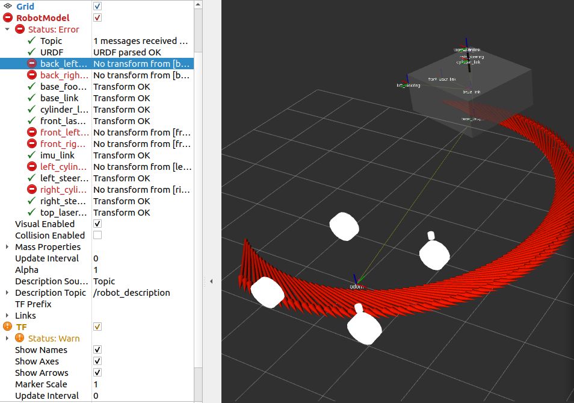The width and height of the screenshot is (574, 403).
Task: Click the checkmark icon next to top_laser
Action: [x=32, y=212]
